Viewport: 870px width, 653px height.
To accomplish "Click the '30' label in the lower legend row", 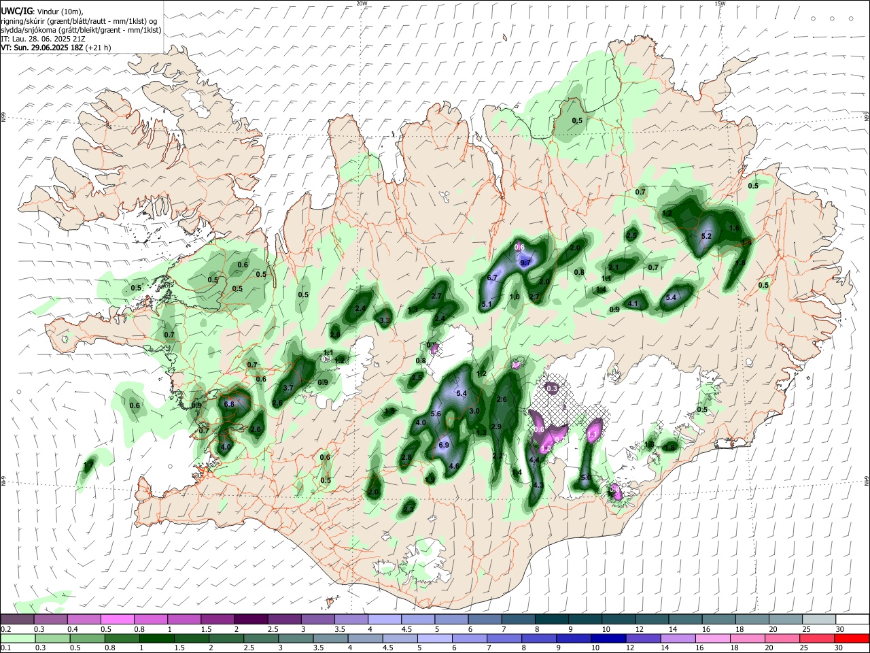I will [839, 649].
